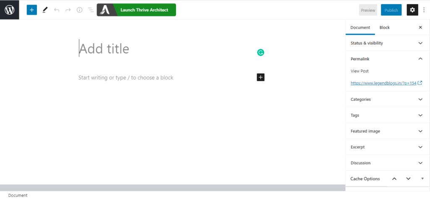Expand the Discussion panel
The width and height of the screenshot is (430, 199).
tap(387, 163)
